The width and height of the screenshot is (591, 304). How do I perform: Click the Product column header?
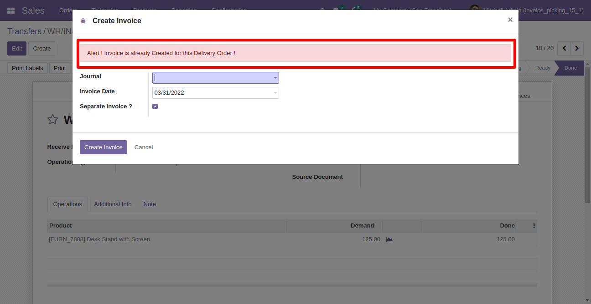click(167, 226)
